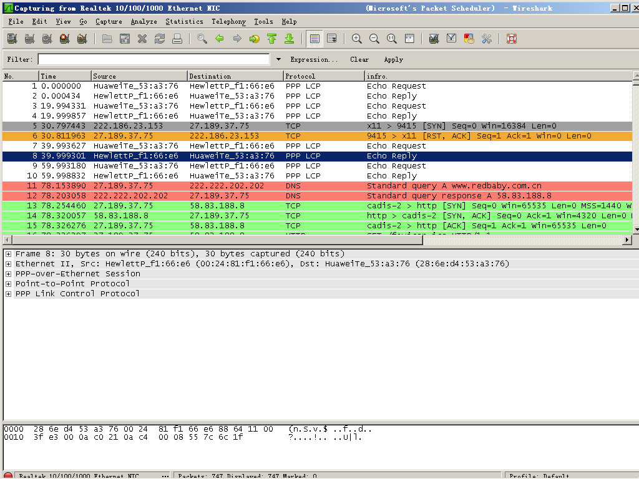Jump to last packet icon
This screenshot has height=479, width=639.
click(x=290, y=39)
